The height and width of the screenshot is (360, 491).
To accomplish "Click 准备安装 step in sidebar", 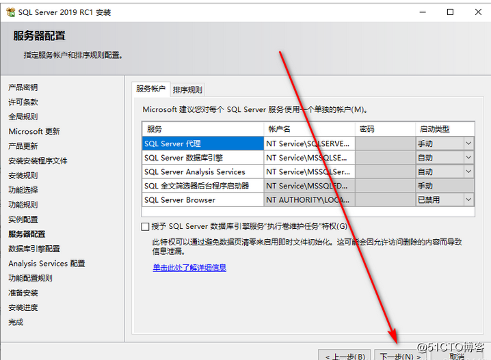I will tap(23, 293).
